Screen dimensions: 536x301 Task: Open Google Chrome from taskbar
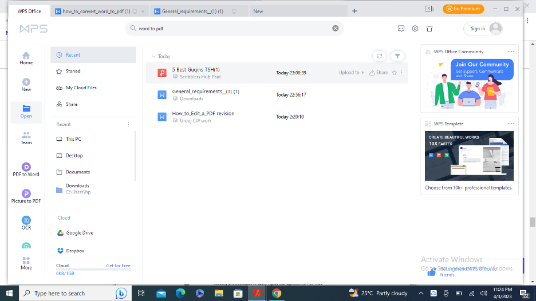point(277,293)
